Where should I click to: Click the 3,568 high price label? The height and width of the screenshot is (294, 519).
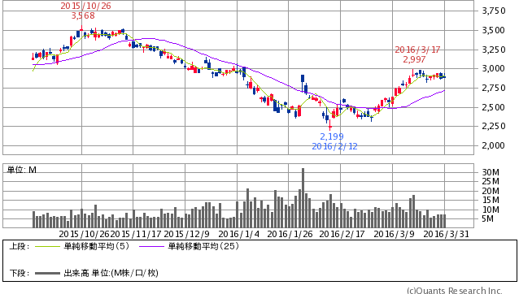coord(83,16)
